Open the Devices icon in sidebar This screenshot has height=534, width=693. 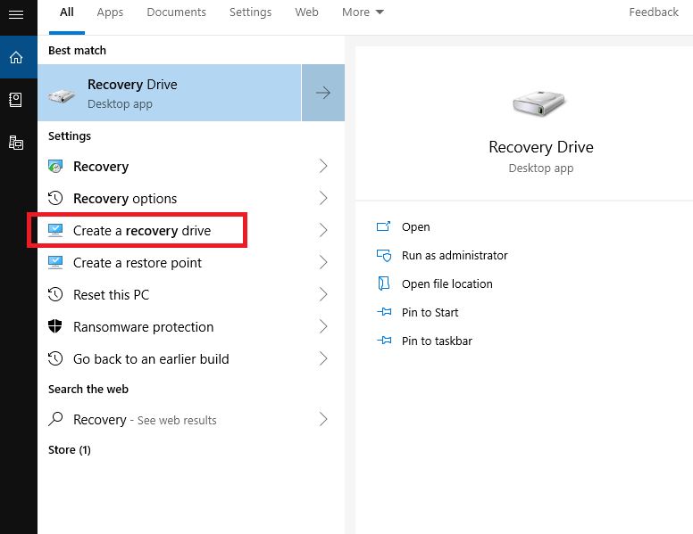point(16,143)
